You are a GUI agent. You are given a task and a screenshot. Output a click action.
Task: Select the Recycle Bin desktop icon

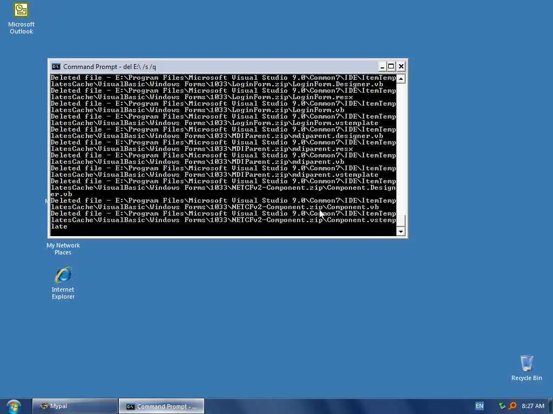click(x=527, y=368)
